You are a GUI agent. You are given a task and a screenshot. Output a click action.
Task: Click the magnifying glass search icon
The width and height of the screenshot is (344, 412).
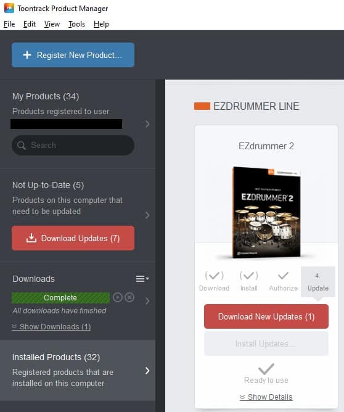(x=22, y=146)
